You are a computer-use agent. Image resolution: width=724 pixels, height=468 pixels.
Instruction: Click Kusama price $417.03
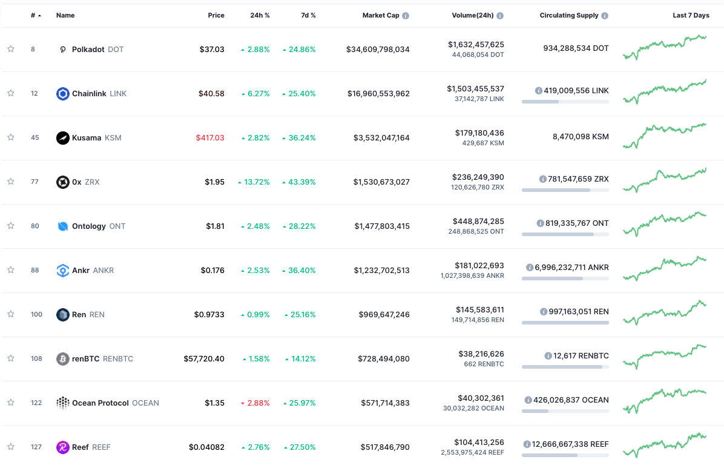210,137
